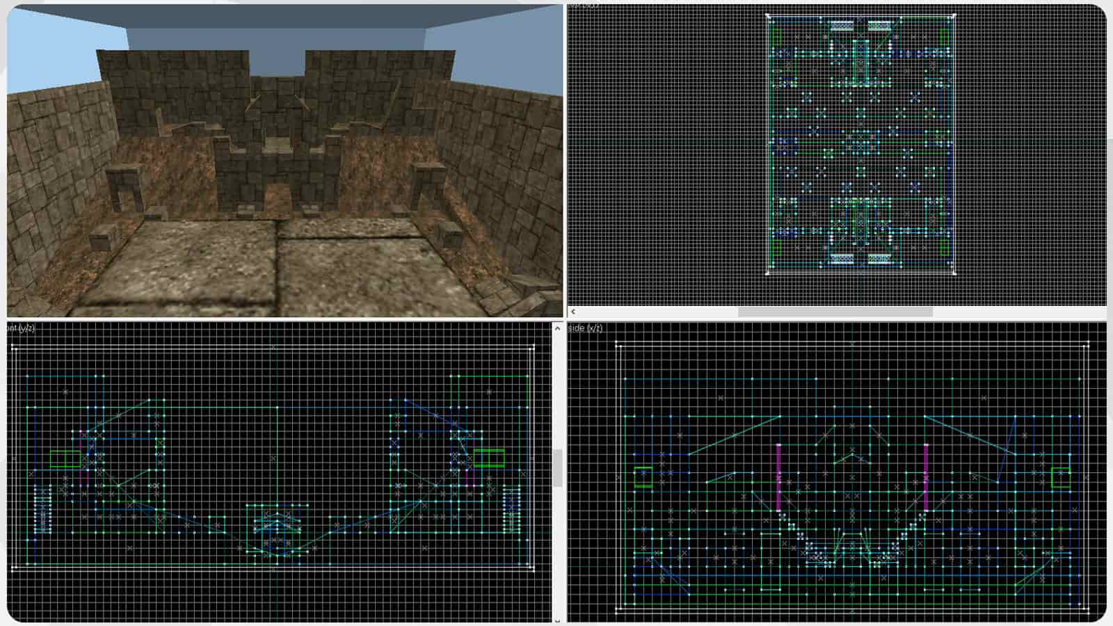This screenshot has width=1113, height=626.
Task: Click the left arrow of the top view's horizontal scrollbar
Action: click(573, 312)
